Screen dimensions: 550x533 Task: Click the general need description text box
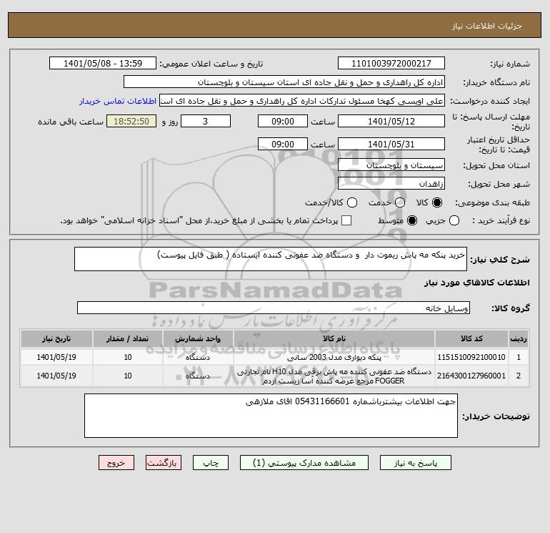click(271, 259)
